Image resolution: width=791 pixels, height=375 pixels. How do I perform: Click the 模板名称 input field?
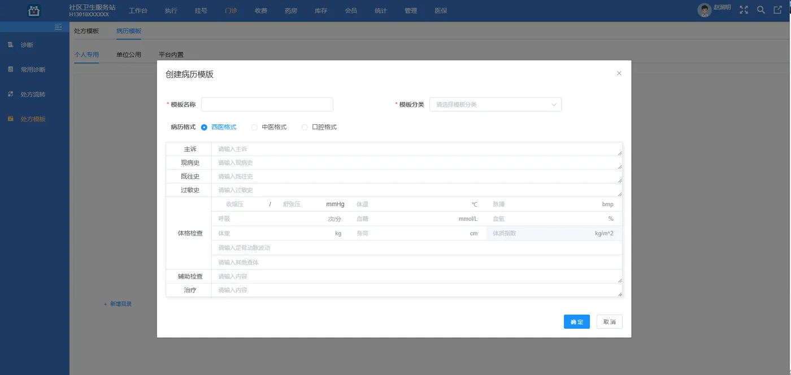pyautogui.click(x=267, y=104)
